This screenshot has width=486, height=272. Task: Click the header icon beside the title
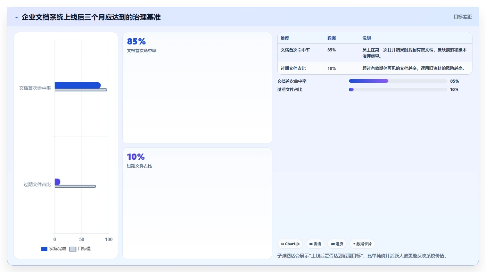16,17
